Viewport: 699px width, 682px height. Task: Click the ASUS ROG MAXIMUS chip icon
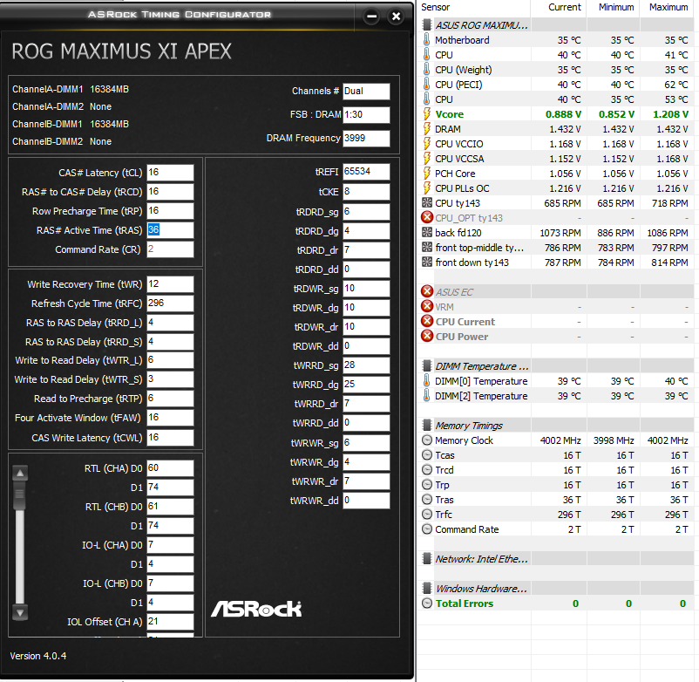coord(426,25)
